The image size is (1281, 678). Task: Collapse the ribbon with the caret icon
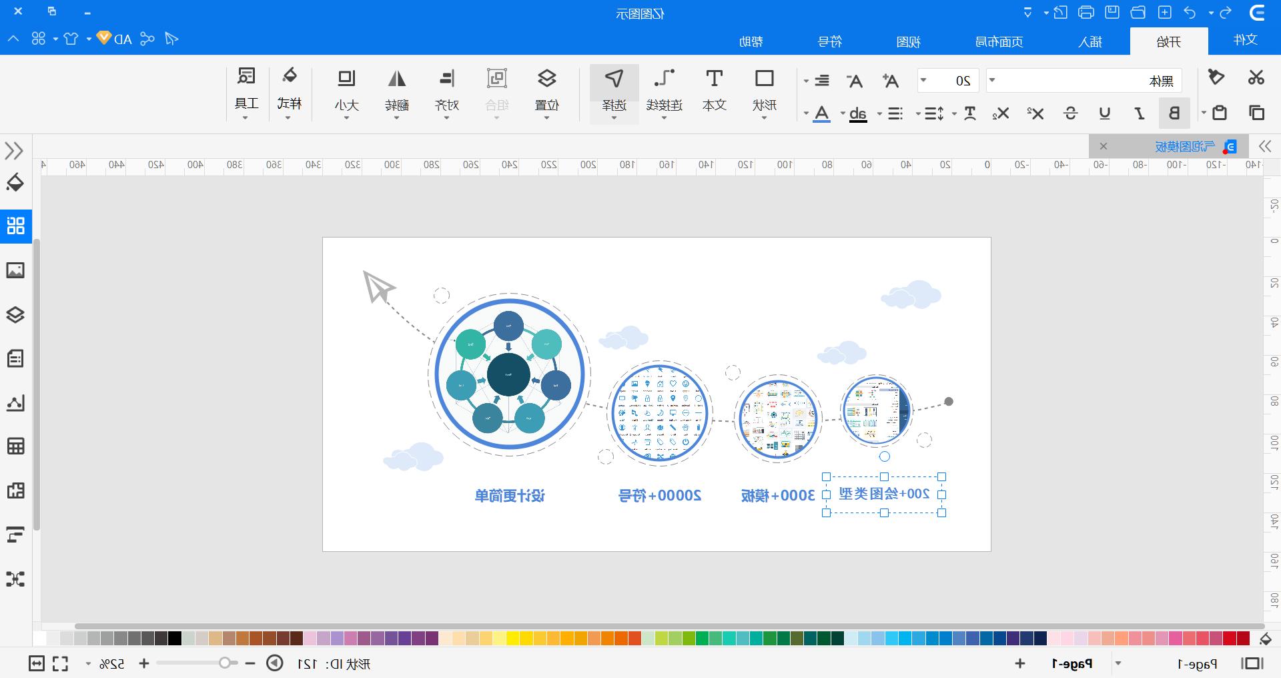[x=13, y=39]
